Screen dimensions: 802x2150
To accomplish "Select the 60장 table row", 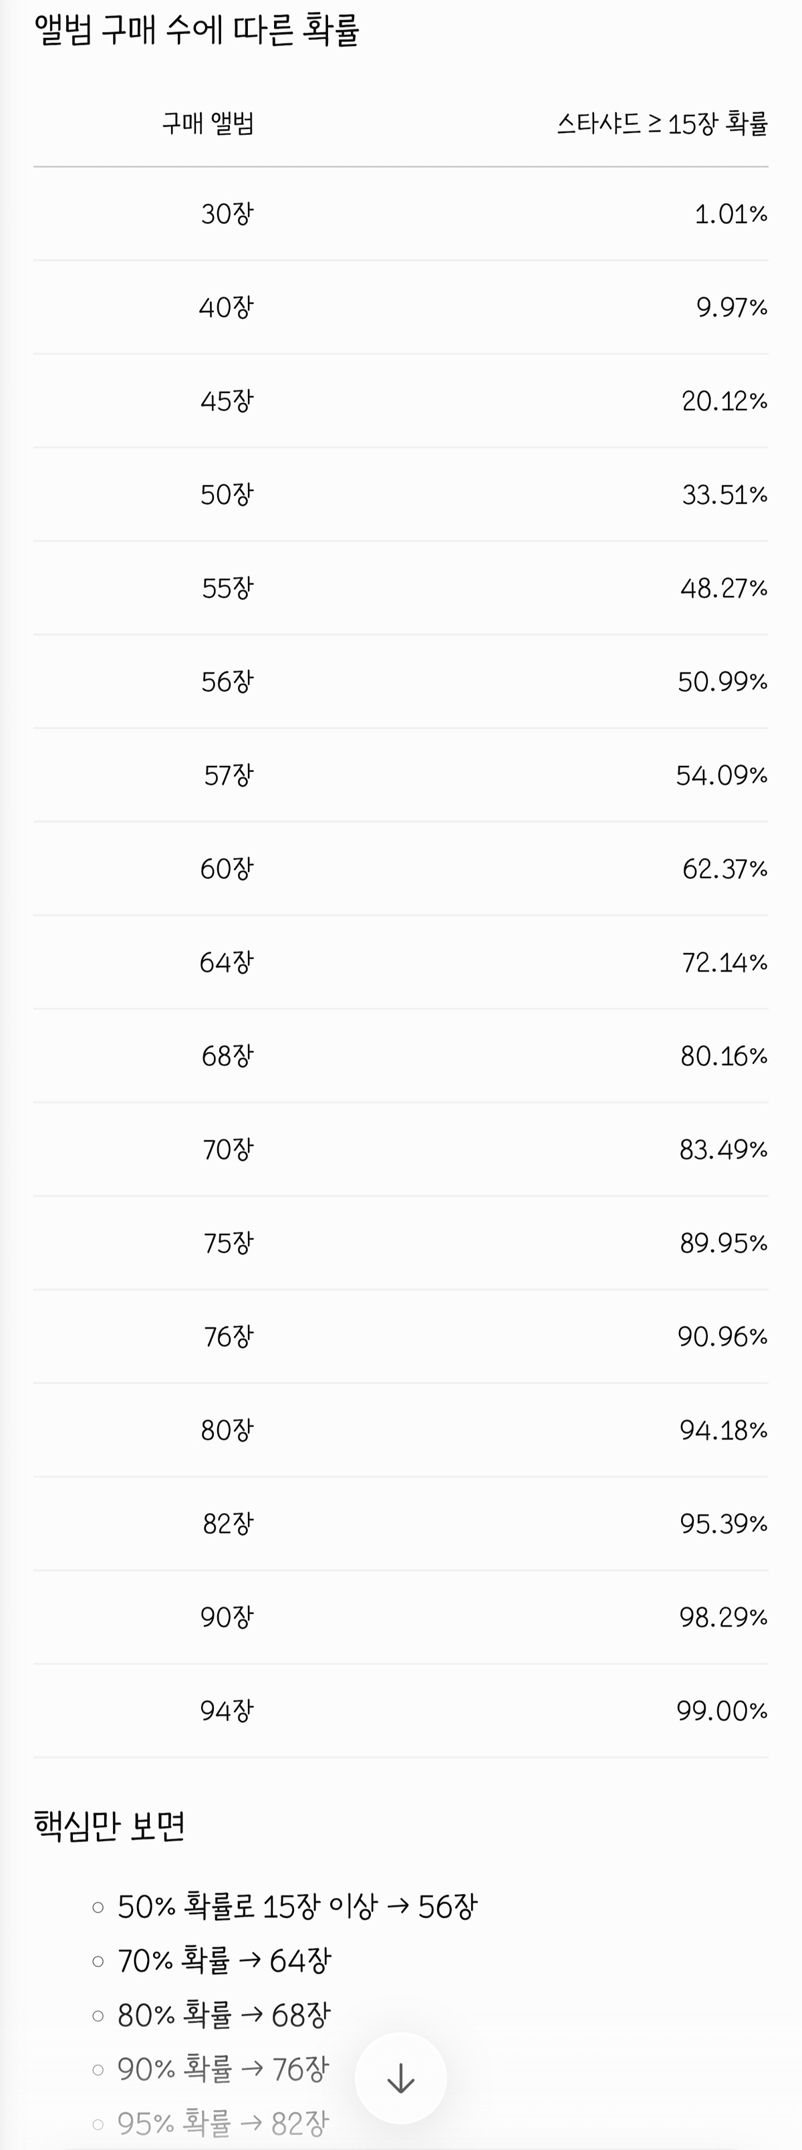I will [x=400, y=869].
